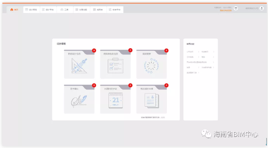Image resolution: width=268 pixels, height=148 pixels.
Task: Open the 工时系统 shortcut link
Action: (190, 57)
